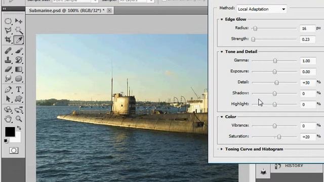Switch to the Submarine.psd document tab
Screen dimensions: 324x182
66,10
